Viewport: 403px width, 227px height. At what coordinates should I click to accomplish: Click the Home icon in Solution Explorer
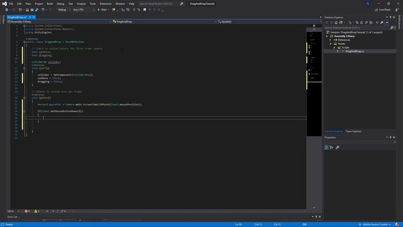[x=336, y=23]
